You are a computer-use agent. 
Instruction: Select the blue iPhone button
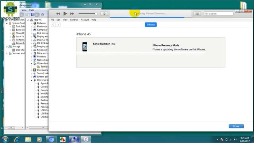point(151,25)
